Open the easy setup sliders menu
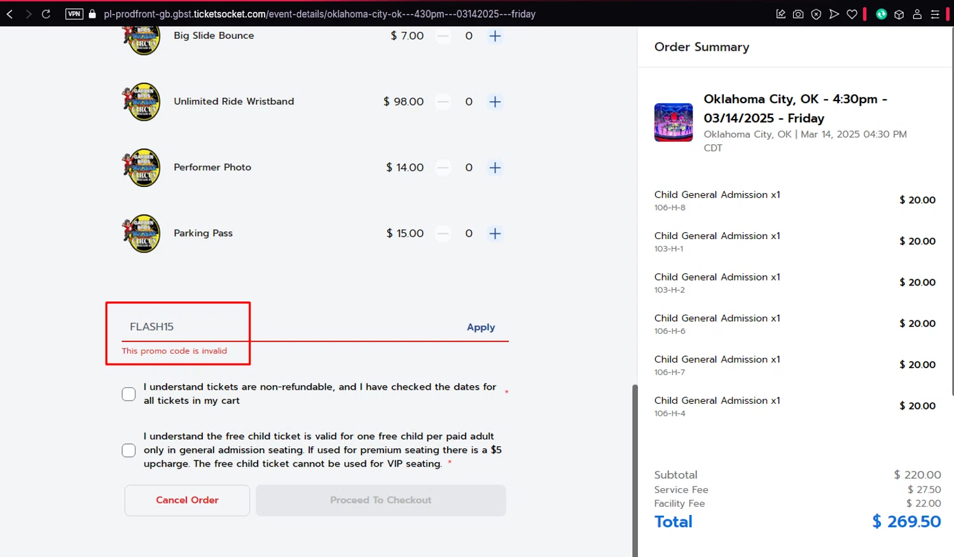Image resolution: width=954 pixels, height=557 pixels. tap(935, 14)
